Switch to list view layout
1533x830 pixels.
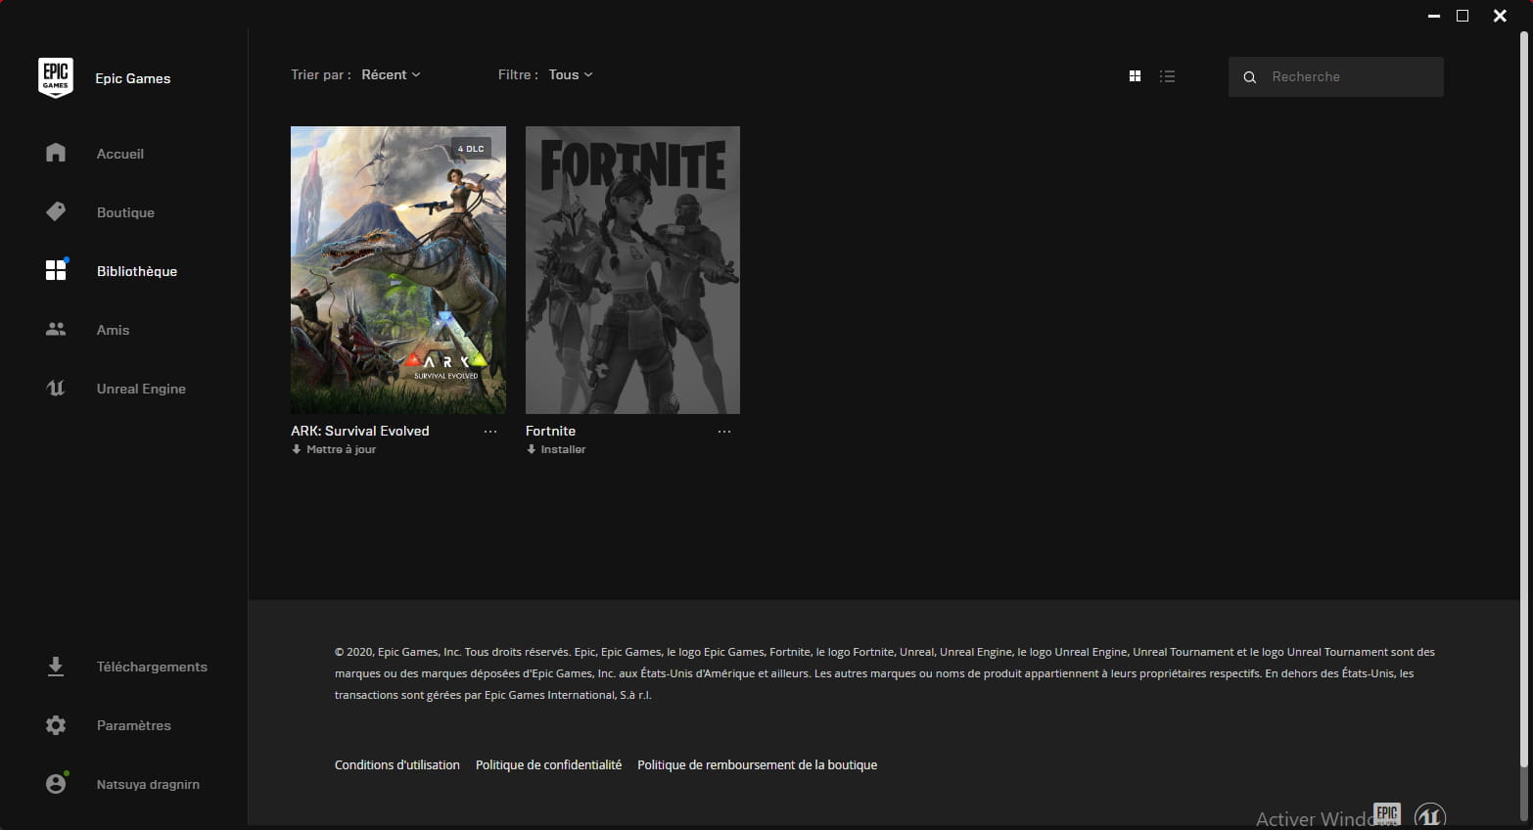(1167, 76)
